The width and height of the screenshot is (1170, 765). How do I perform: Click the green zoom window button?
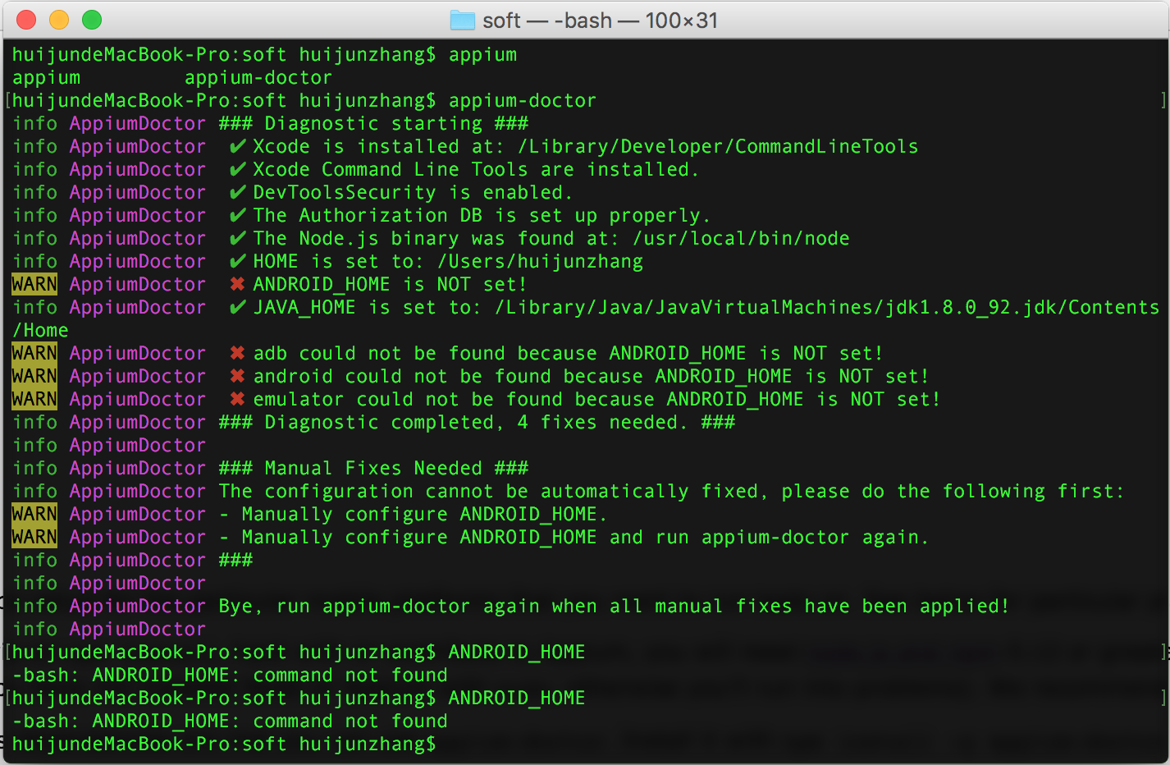92,20
